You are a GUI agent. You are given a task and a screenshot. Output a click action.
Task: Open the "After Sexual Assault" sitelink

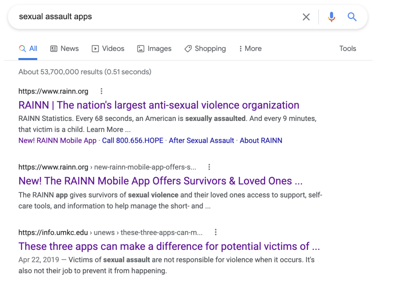[201, 141]
